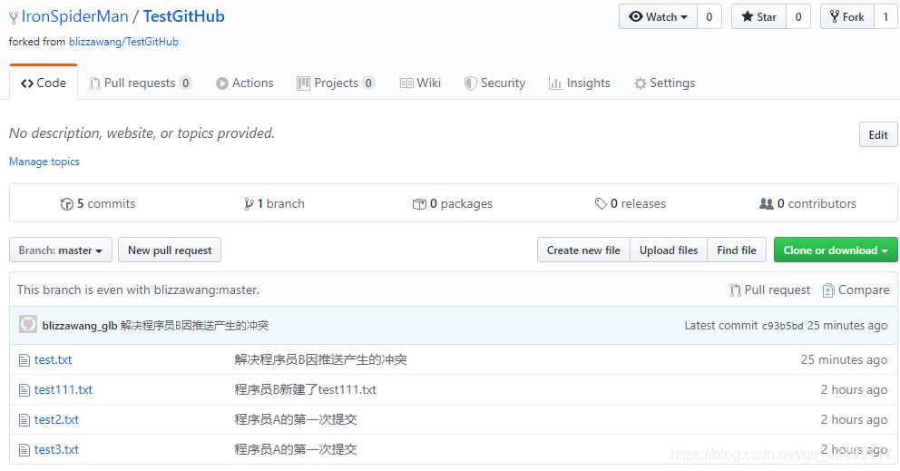Click the file icon next to test111.txt
The height and width of the screenshot is (471, 900).
[24, 390]
